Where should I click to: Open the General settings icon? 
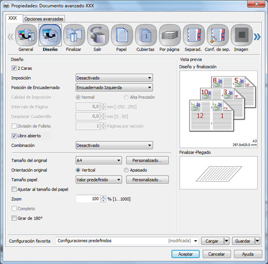point(26,35)
